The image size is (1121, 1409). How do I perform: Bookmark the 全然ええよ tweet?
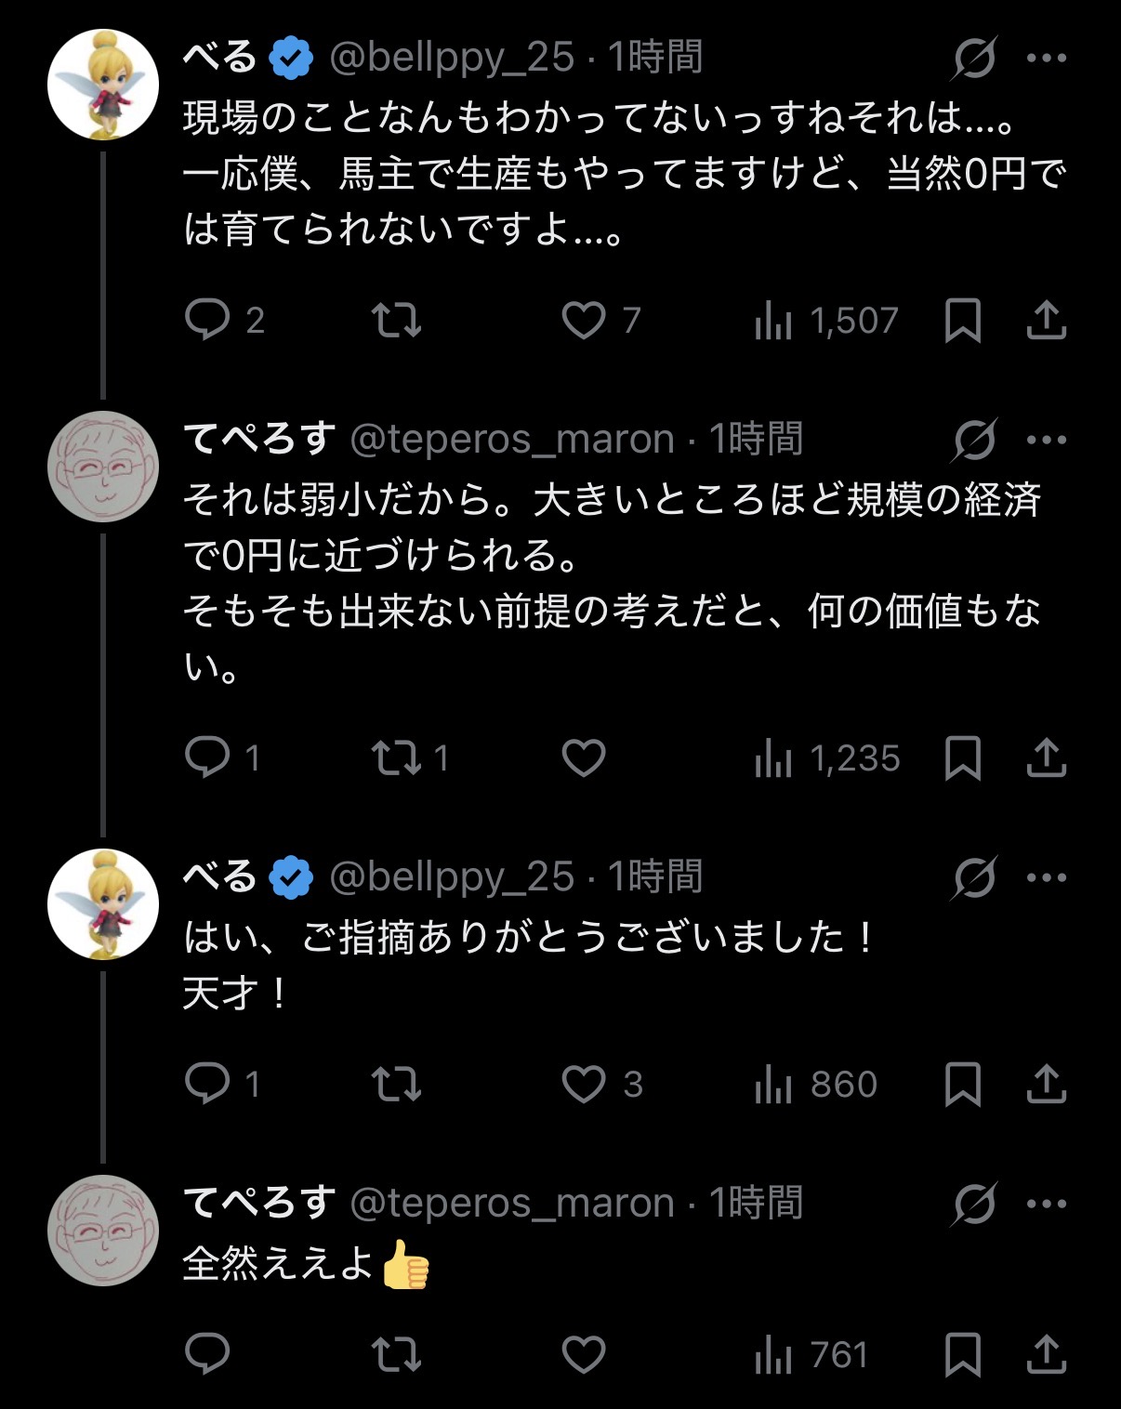(963, 1355)
